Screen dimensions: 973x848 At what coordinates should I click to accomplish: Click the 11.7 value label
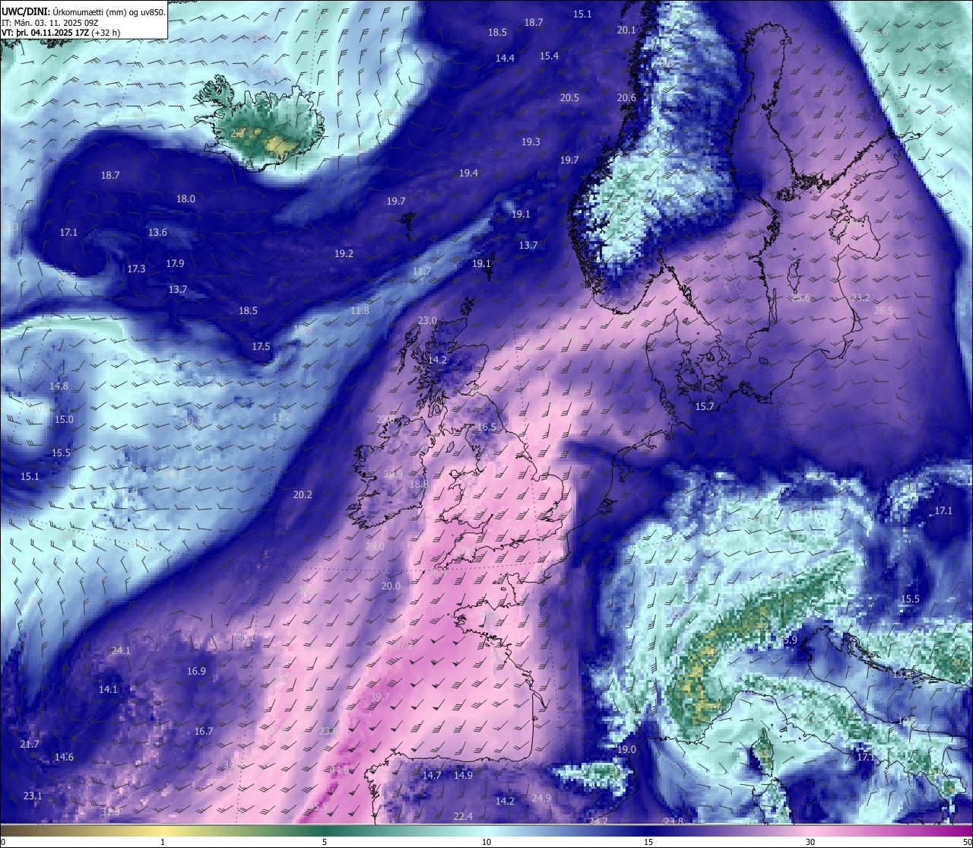[422, 272]
